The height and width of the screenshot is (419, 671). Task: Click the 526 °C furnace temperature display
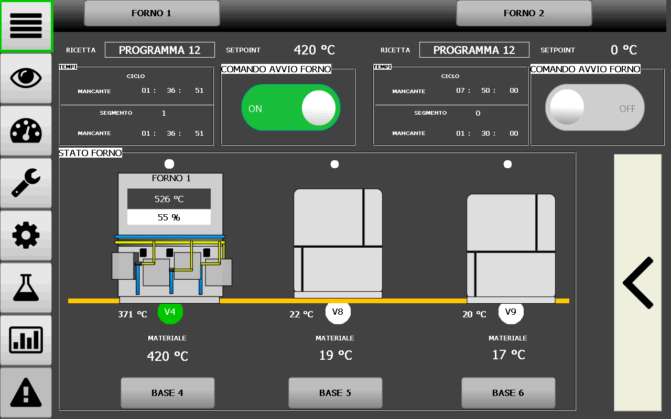click(169, 199)
